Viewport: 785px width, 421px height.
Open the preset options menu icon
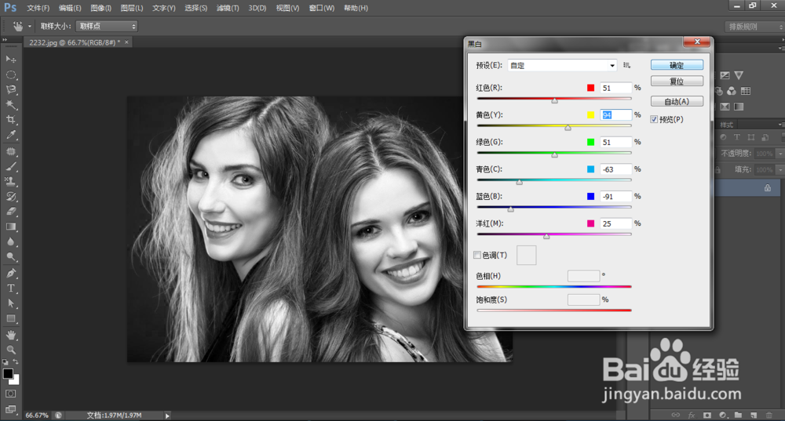point(626,66)
